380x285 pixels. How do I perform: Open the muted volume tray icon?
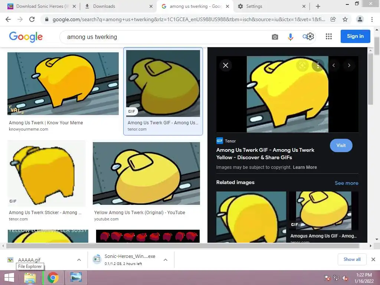click(345, 278)
